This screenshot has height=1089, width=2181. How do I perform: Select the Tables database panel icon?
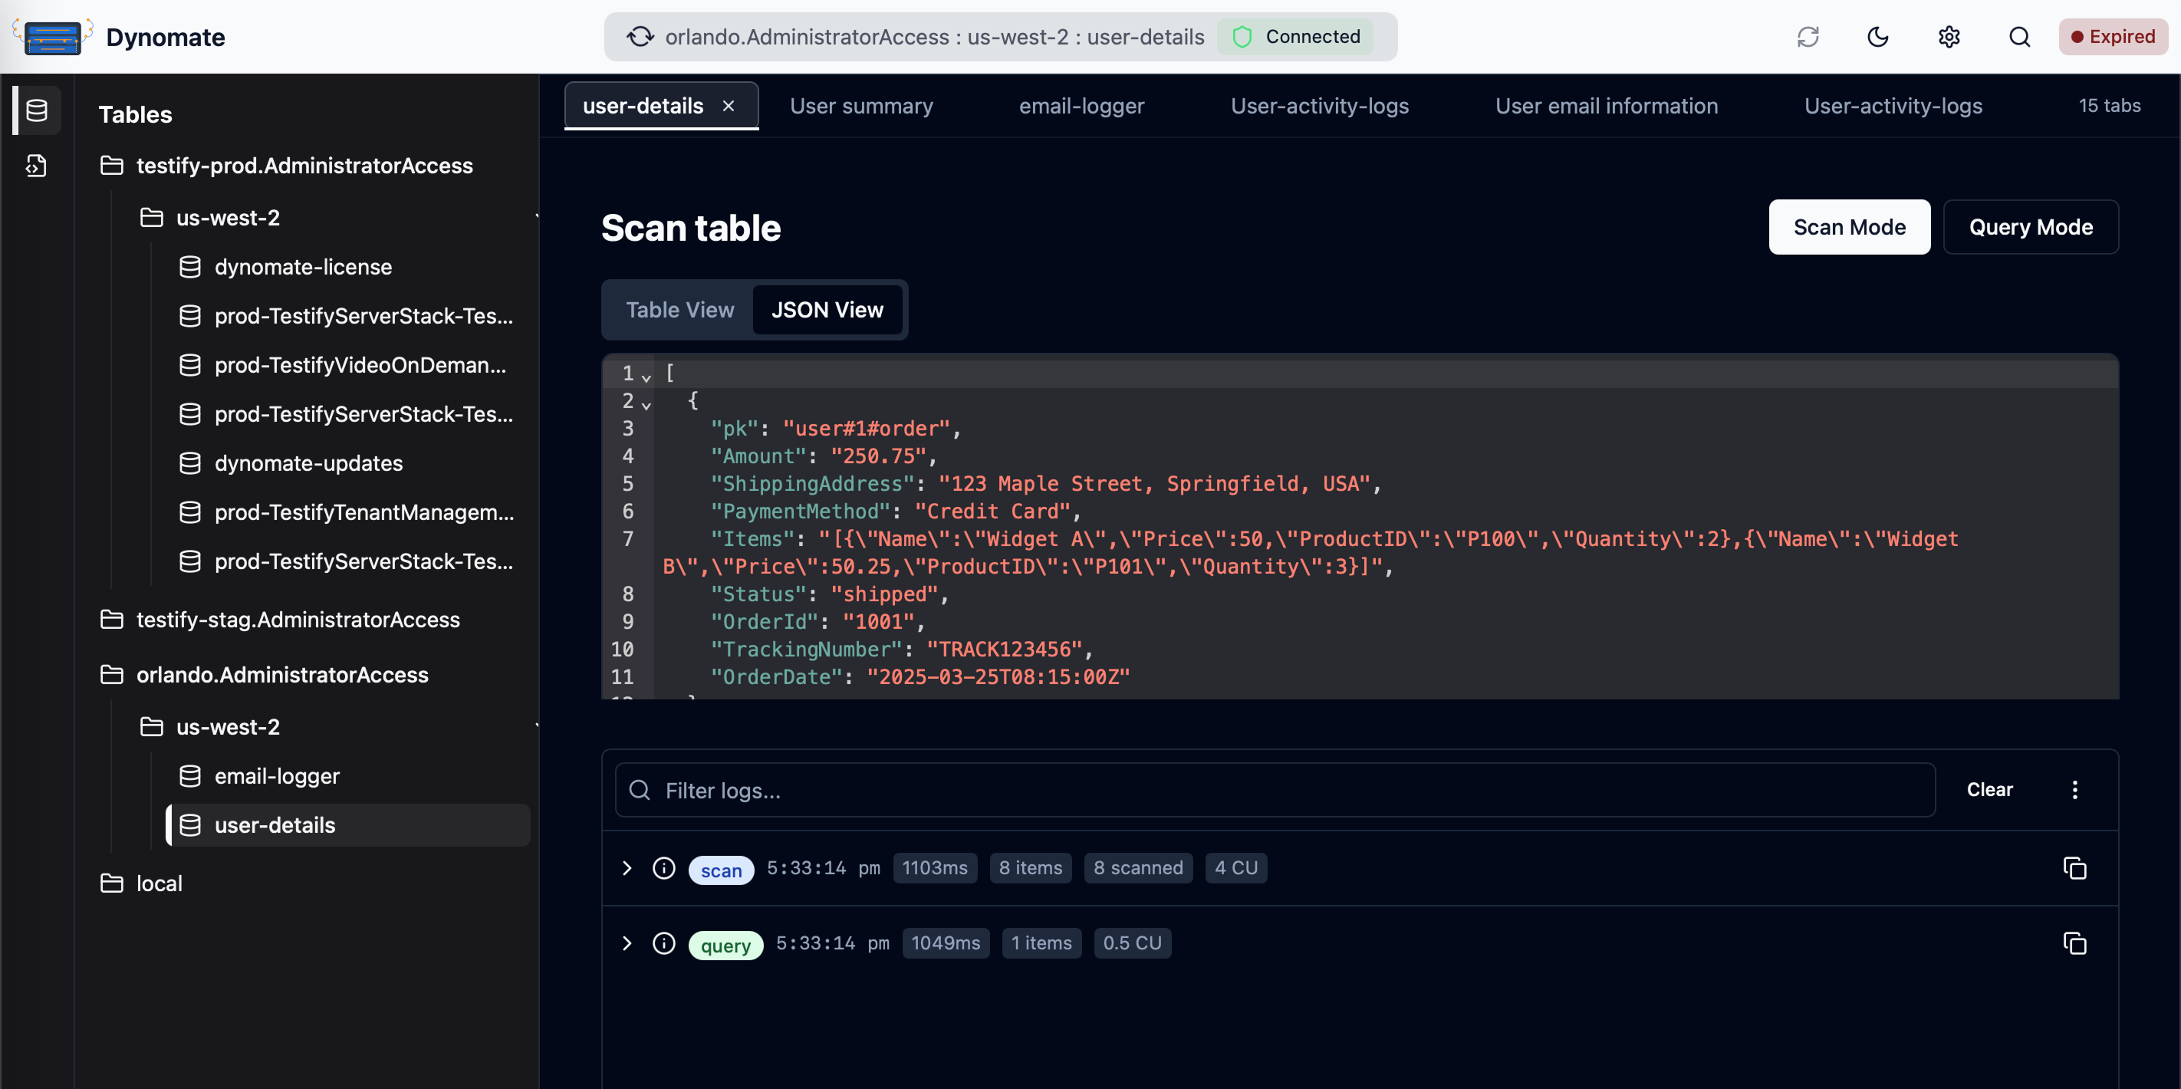tap(35, 110)
